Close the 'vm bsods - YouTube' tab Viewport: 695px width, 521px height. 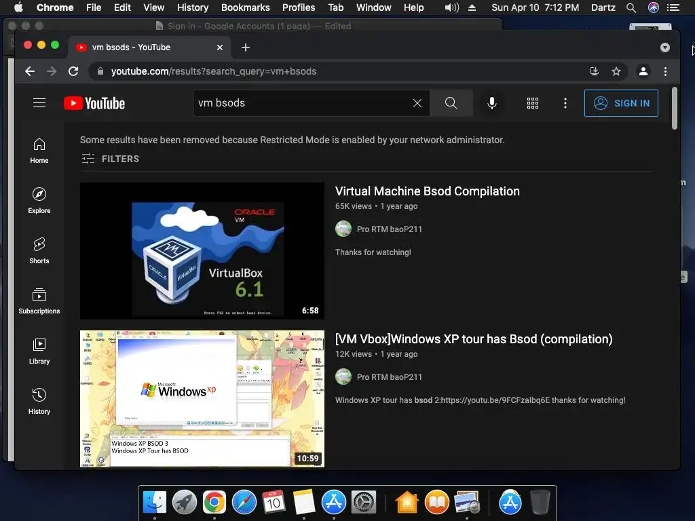219,47
